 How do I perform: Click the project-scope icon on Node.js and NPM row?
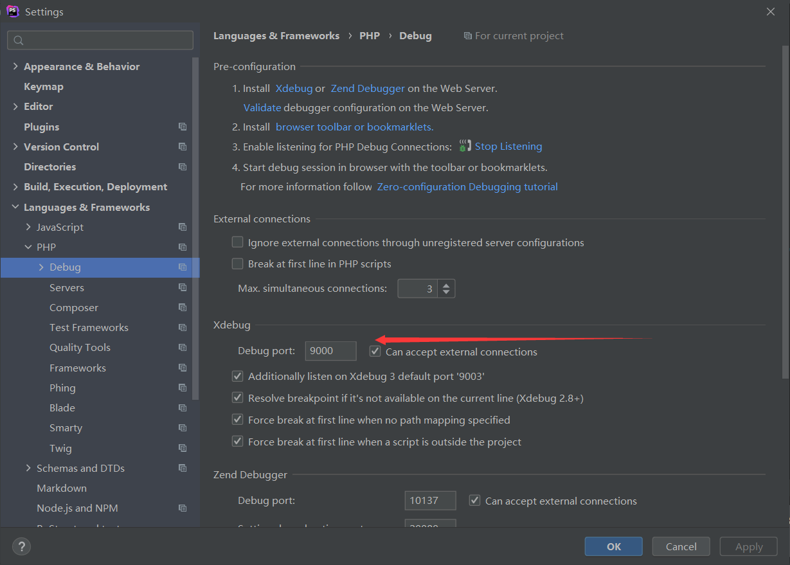click(x=183, y=508)
